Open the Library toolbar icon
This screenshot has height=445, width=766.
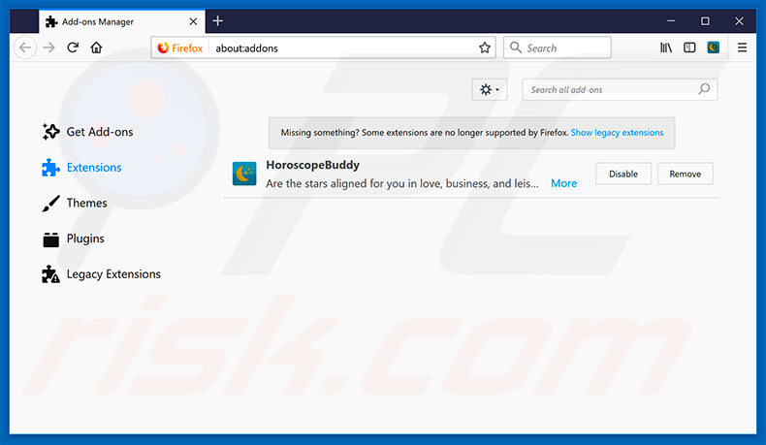(666, 48)
